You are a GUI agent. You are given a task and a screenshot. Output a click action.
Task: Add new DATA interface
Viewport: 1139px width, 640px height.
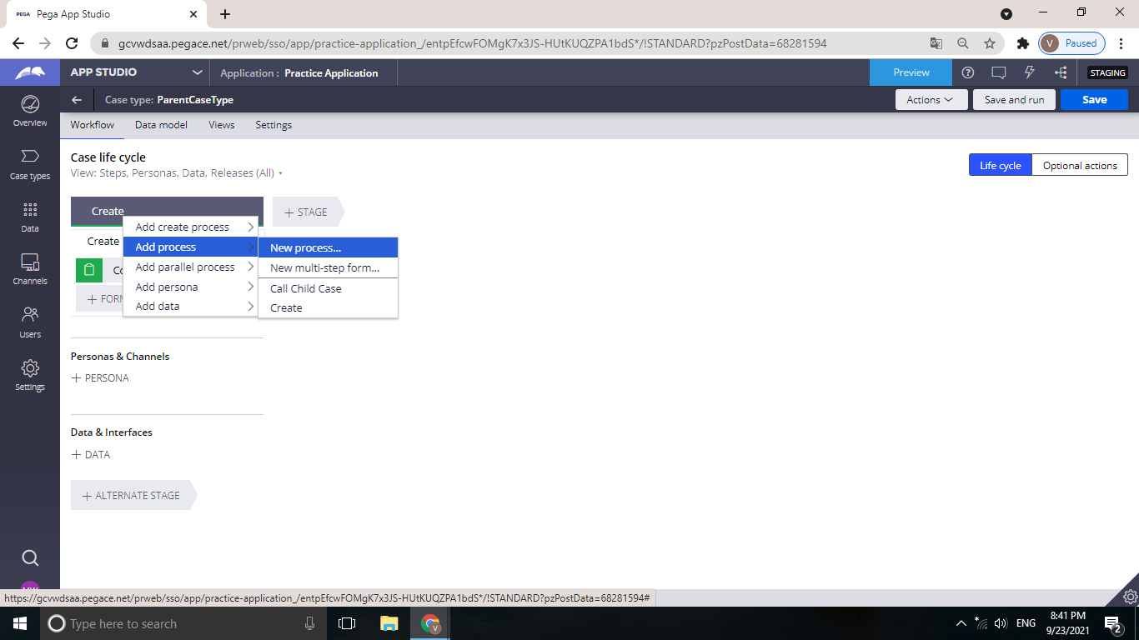pyautogui.click(x=91, y=455)
